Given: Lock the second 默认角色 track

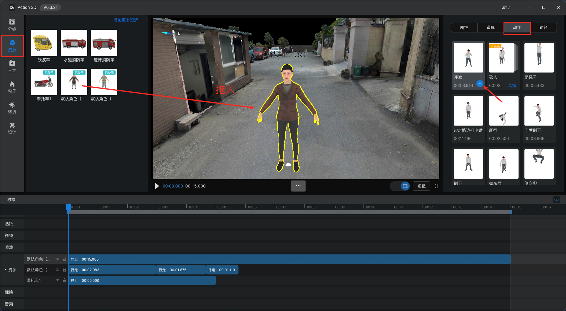Looking at the screenshot, I should 64,270.
